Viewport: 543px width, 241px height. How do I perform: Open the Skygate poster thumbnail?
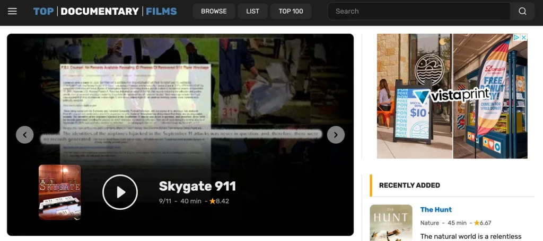coord(60,192)
